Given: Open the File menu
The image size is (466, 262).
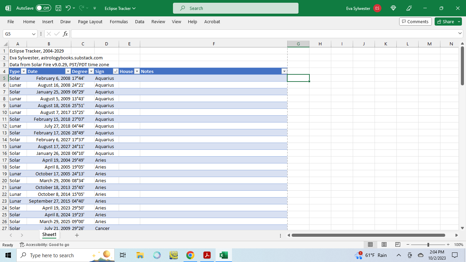Looking at the screenshot, I should (x=11, y=21).
